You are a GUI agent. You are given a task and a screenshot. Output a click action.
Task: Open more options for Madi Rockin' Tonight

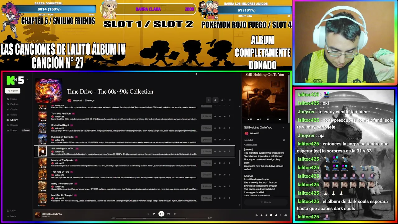229,198
